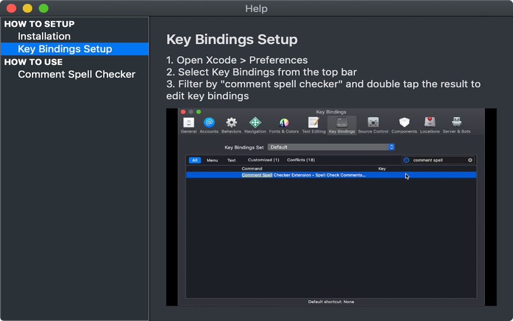Click the Key column header
This screenshot has width=513, height=321.
[x=382, y=169]
